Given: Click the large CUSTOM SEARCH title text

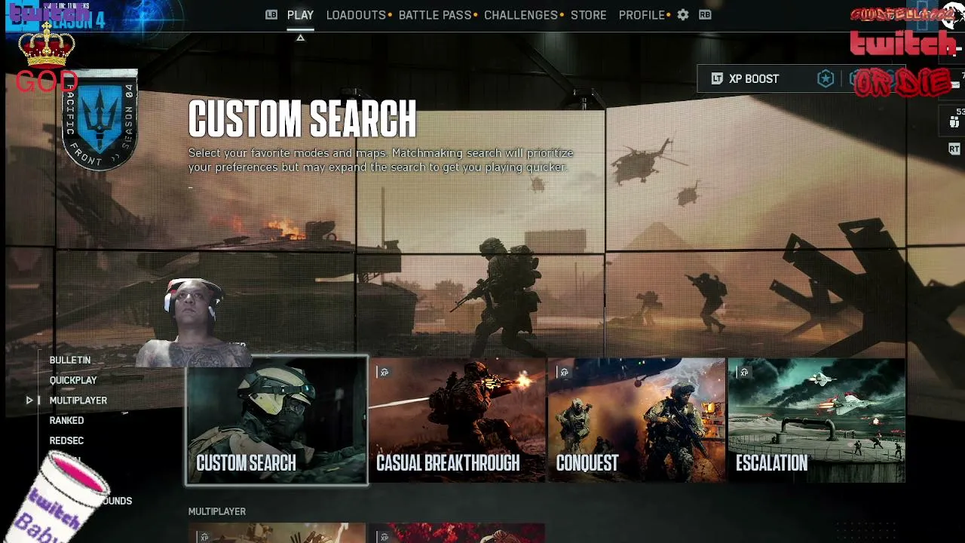Looking at the screenshot, I should pos(302,119).
